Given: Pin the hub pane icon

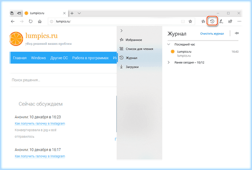Looking at the screenshot, I should (236, 33).
